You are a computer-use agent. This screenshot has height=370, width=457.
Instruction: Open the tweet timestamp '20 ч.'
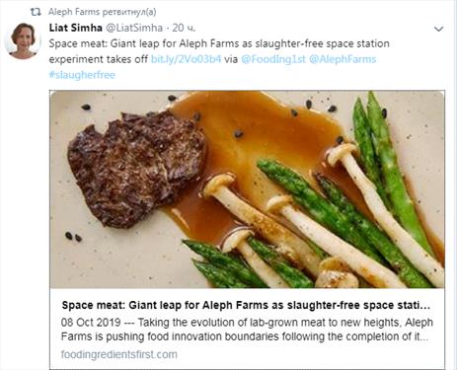(x=184, y=28)
